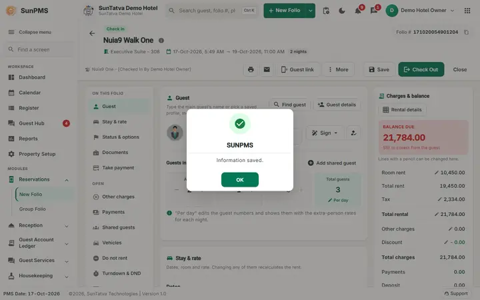480x300 pixels.
Task: Focus the Find a screen field
Action: pyautogui.click(x=39, y=49)
